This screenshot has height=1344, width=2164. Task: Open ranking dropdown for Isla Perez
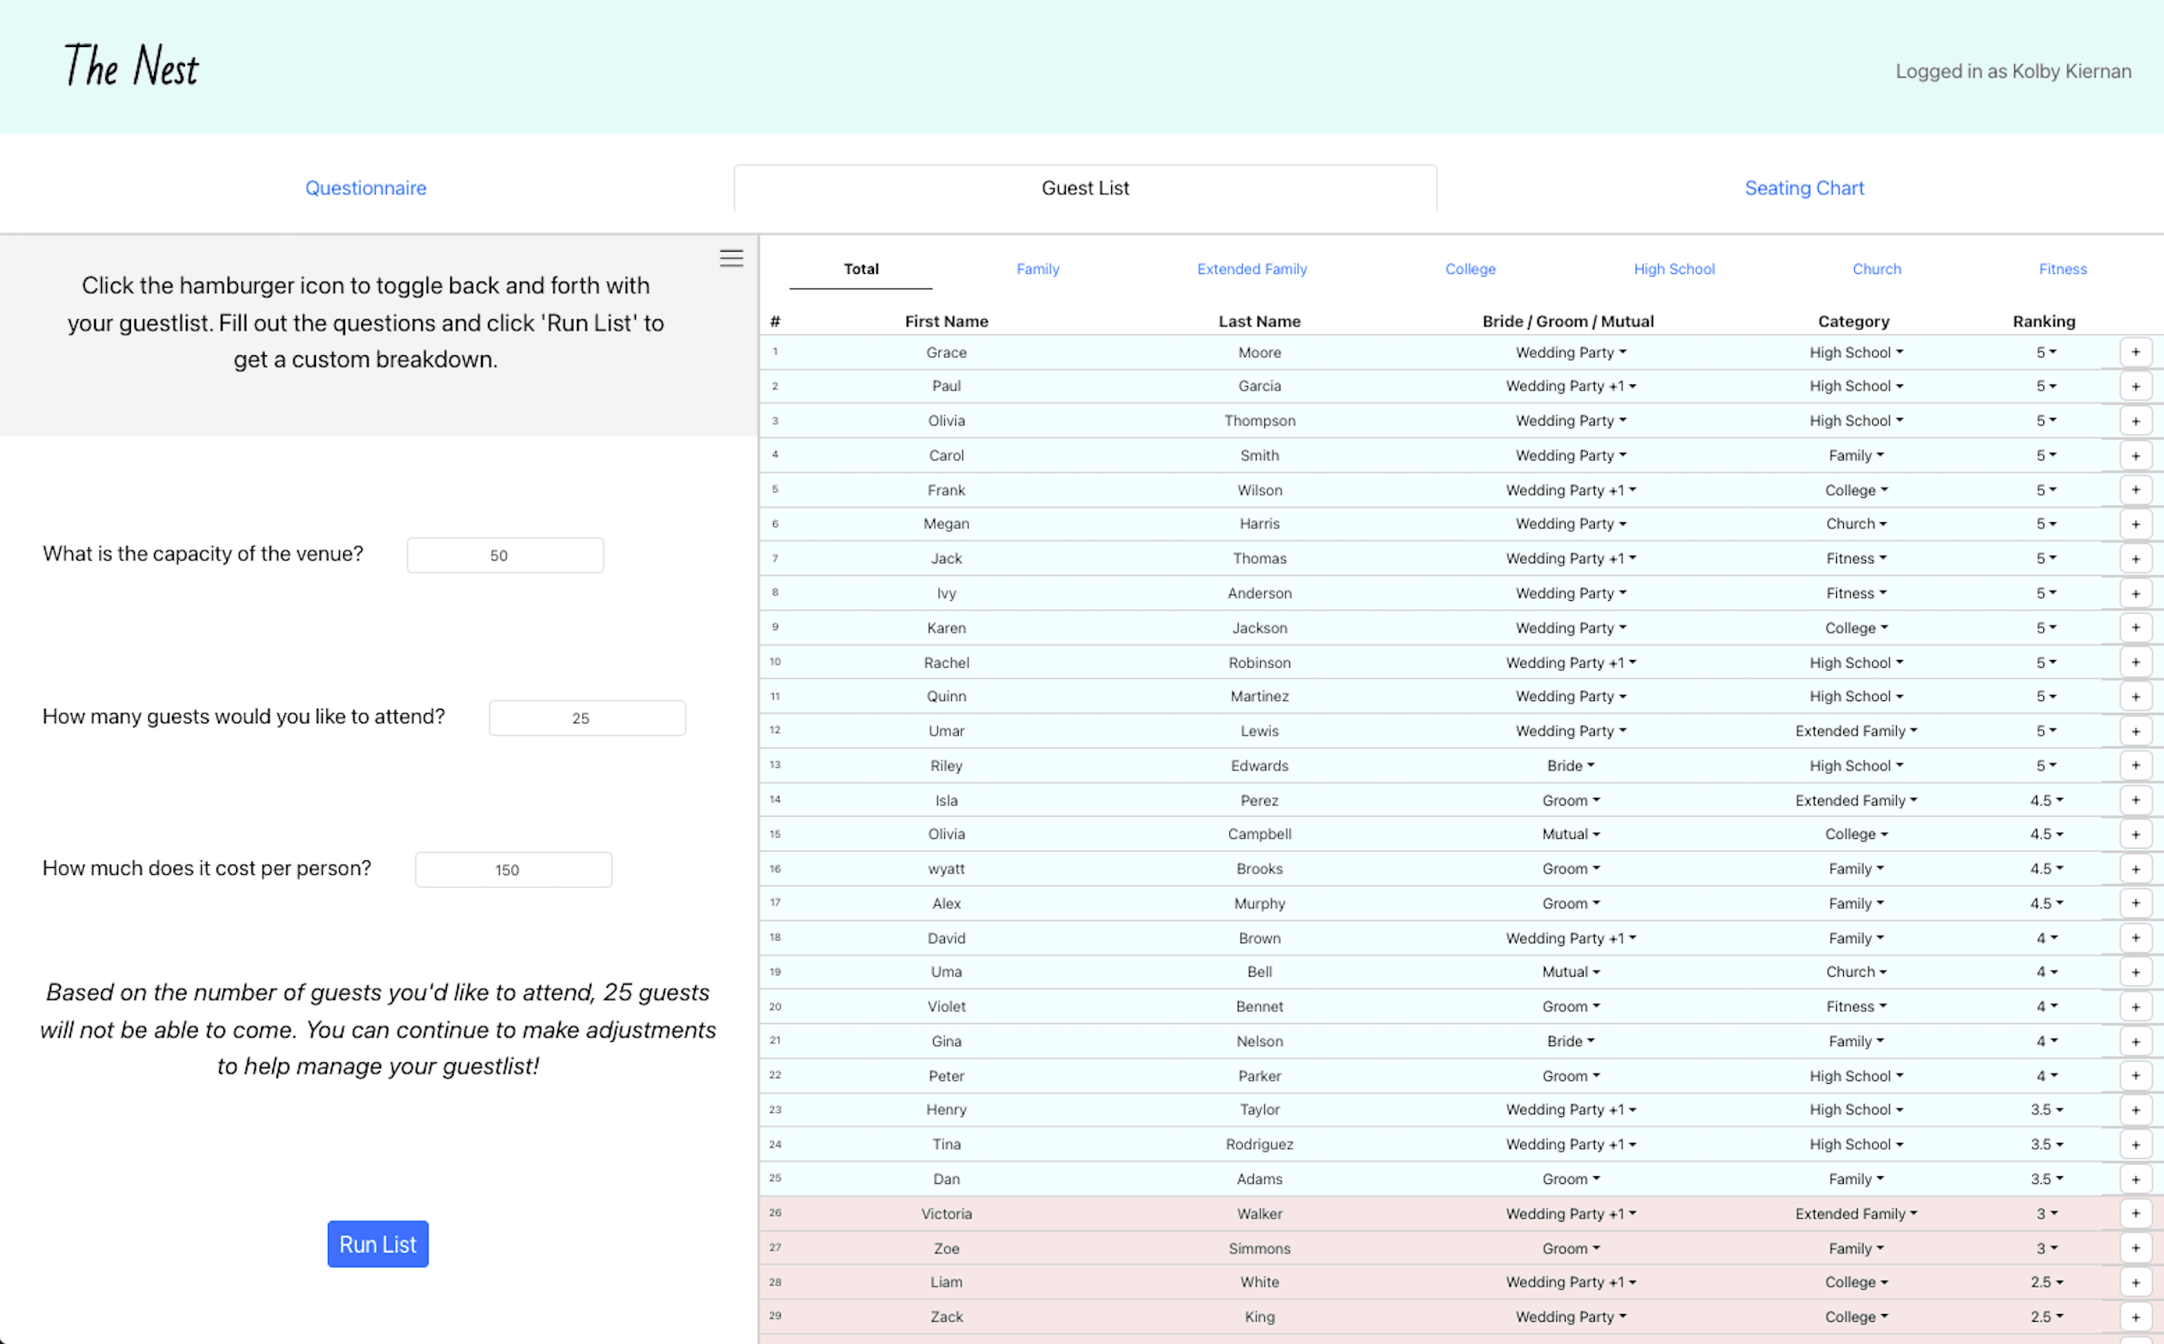pos(2046,800)
